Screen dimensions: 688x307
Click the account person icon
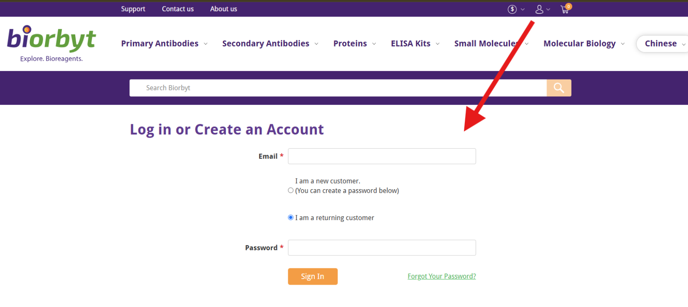coord(540,9)
